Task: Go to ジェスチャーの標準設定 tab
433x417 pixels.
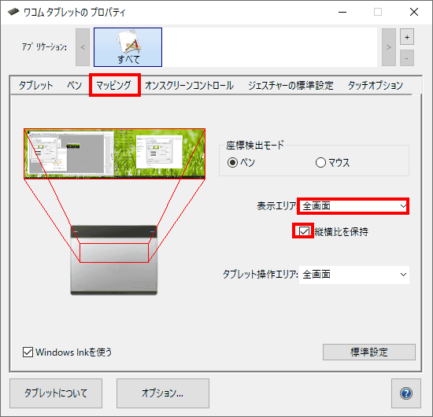Action: pyautogui.click(x=291, y=85)
